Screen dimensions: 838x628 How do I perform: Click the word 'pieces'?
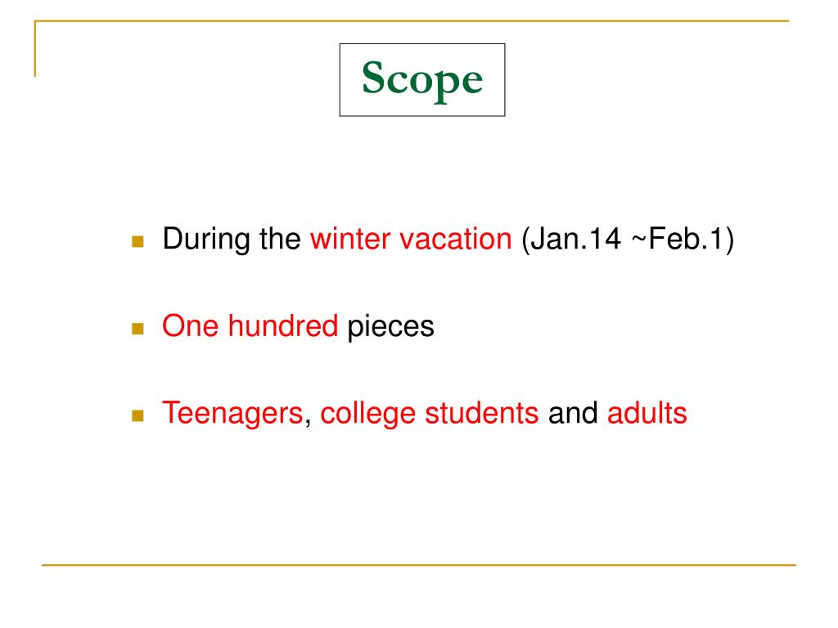390,327
